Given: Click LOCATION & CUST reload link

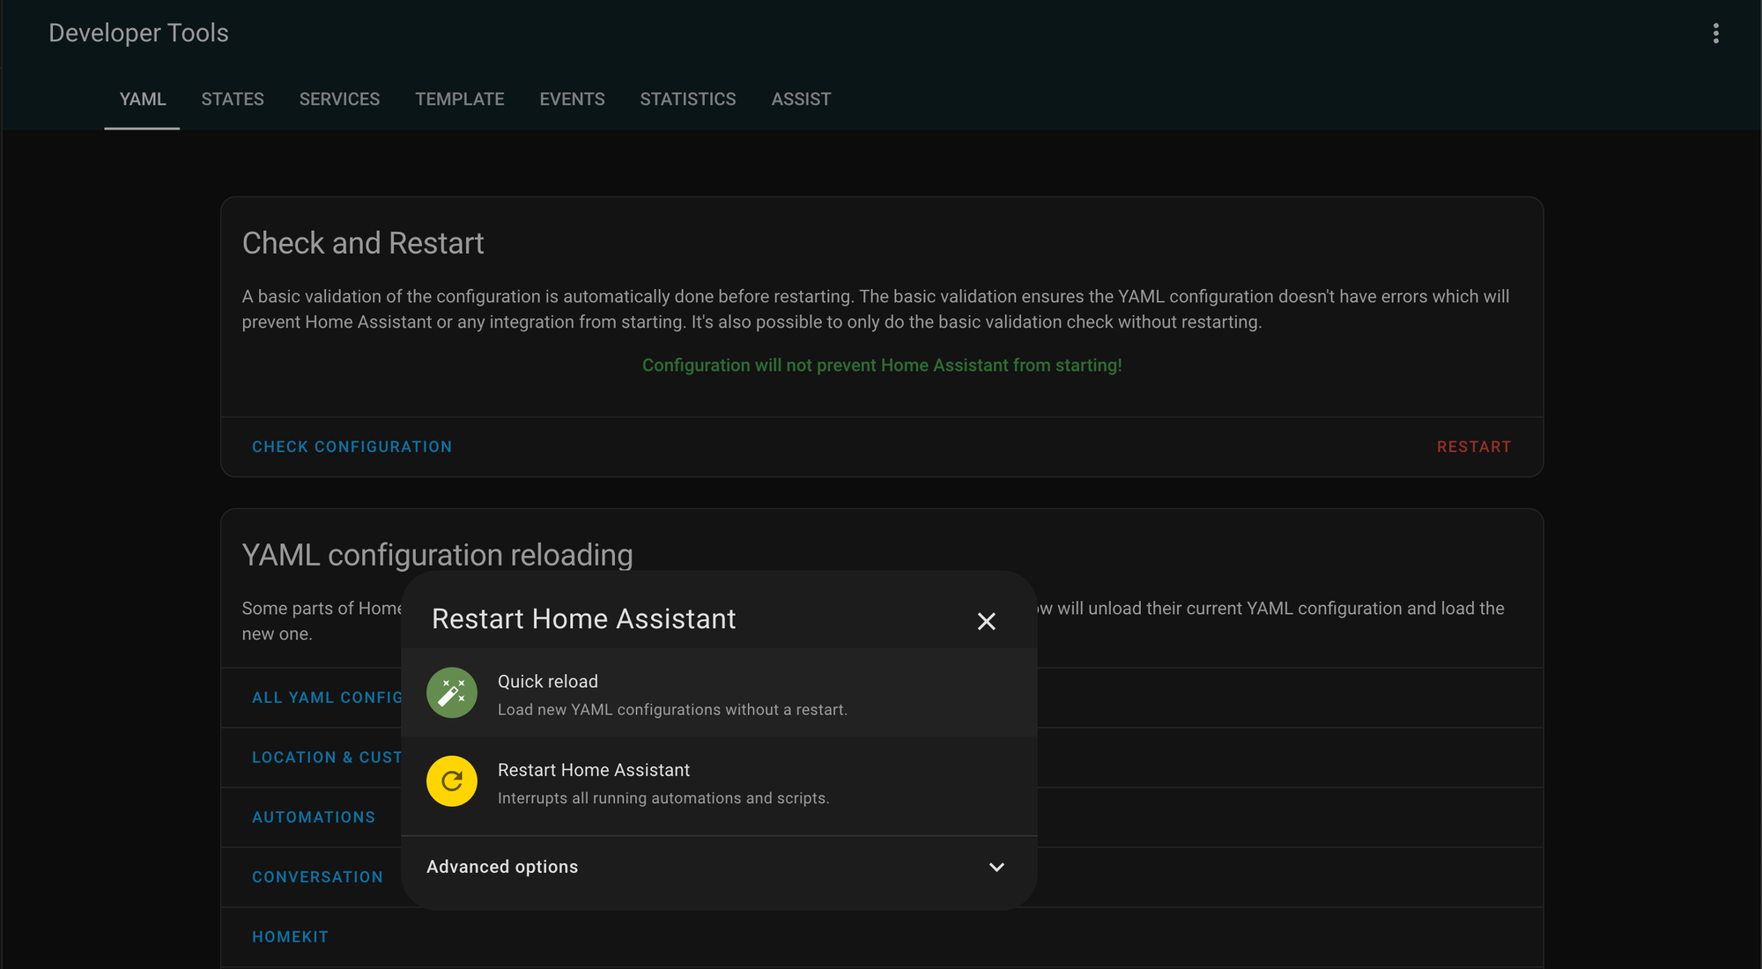Looking at the screenshot, I should (326, 757).
